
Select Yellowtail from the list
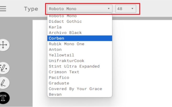tap(61, 55)
